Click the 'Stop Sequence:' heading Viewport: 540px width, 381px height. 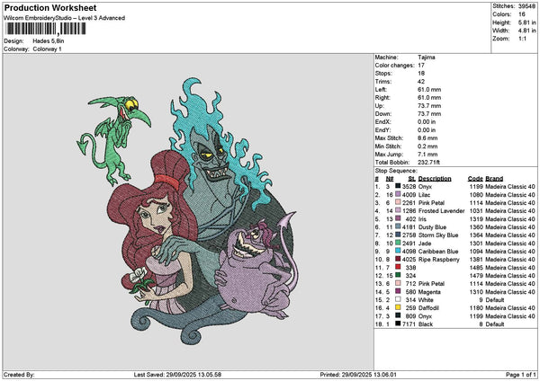point(396,171)
